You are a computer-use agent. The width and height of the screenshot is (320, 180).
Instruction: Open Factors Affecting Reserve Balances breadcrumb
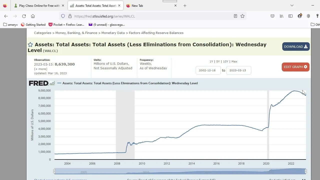coord(156,33)
